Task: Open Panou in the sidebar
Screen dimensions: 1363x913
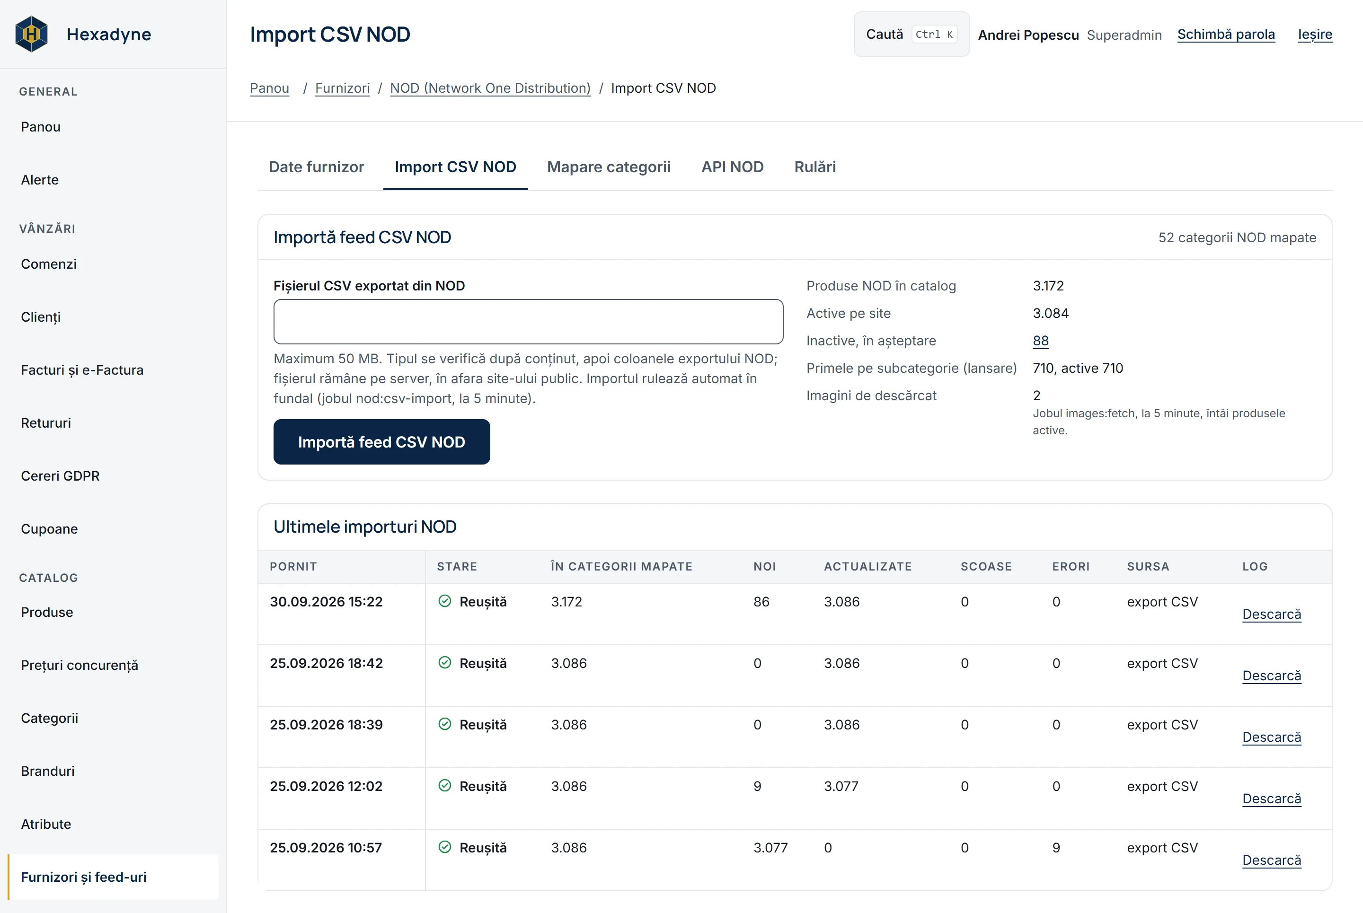Action: pos(113,127)
